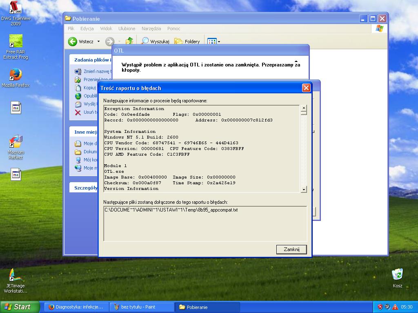418x313 pixels.
Task: Click OTL.exe line in report text
Action: pyautogui.click(x=114, y=172)
